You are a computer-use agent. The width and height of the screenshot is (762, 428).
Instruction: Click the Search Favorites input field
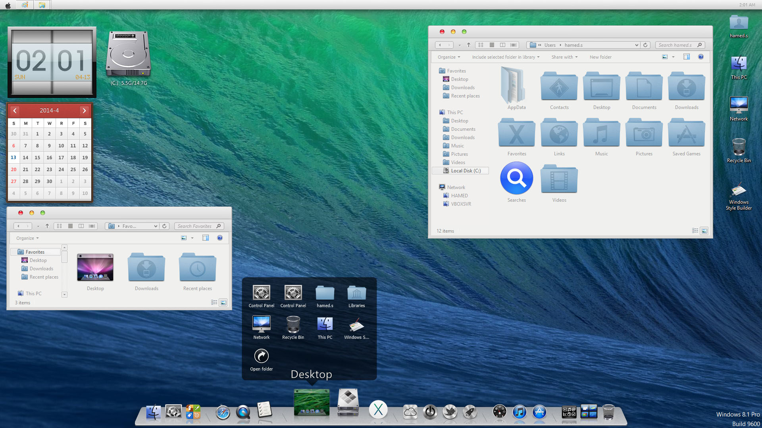[196, 226]
